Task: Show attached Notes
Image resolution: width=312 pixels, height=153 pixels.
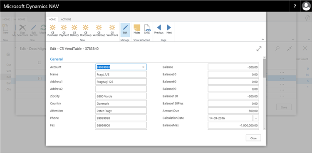Action: click(137, 29)
